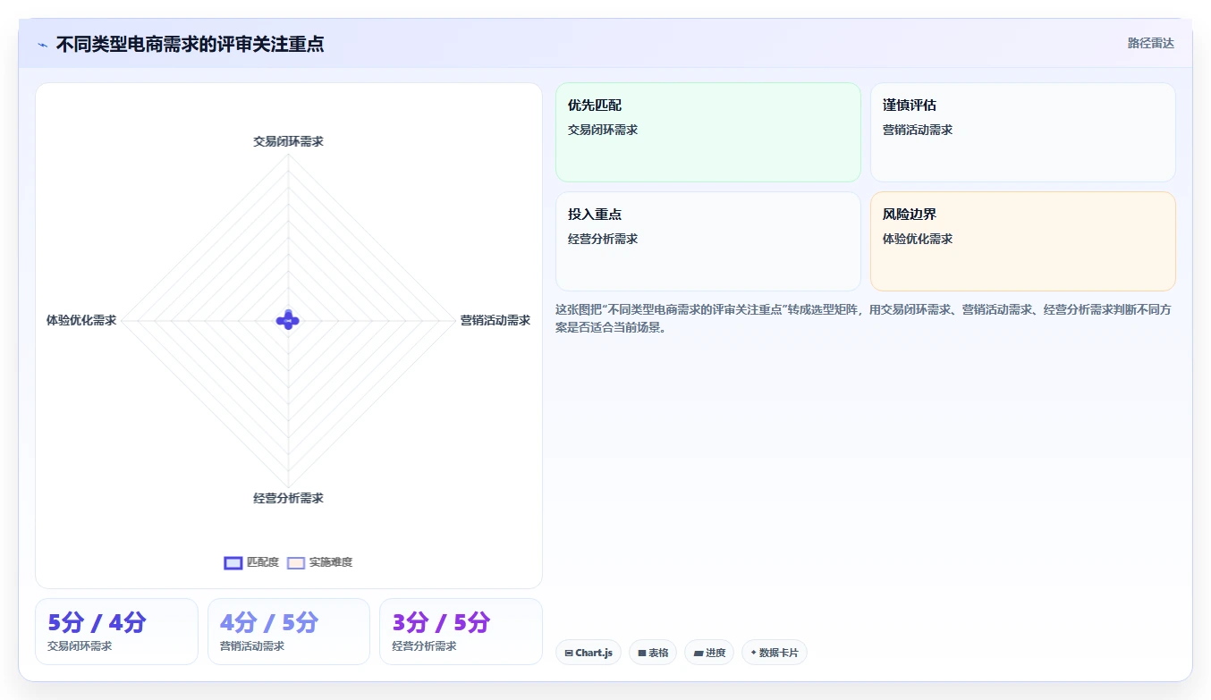The width and height of the screenshot is (1211, 700).
Task: Click the 实施难度 legend color box
Action: 296,562
